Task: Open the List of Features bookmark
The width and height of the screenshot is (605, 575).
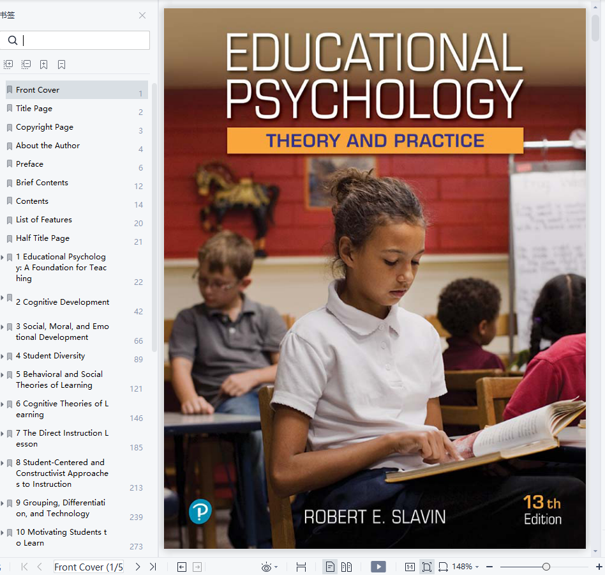Action: pyautogui.click(x=77, y=219)
